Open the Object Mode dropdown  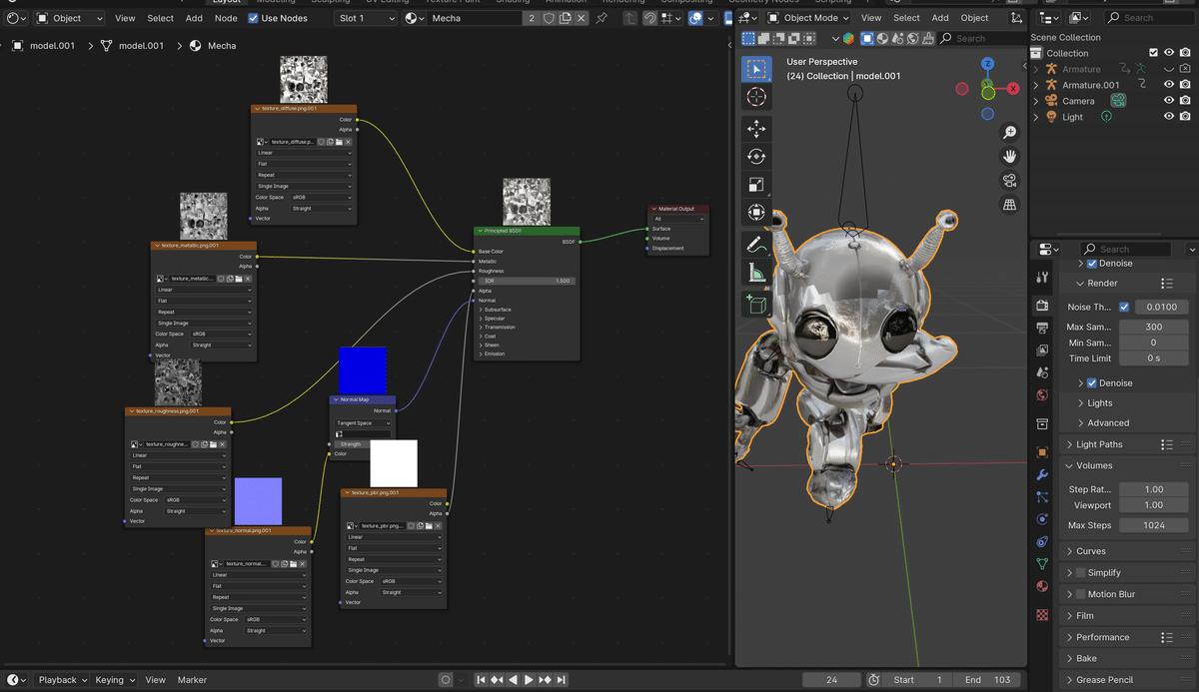click(808, 18)
